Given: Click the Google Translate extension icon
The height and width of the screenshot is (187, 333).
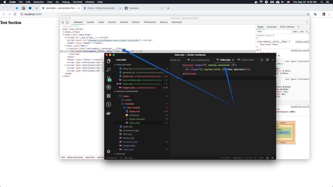Looking at the screenshot, I should click(x=315, y=14).
